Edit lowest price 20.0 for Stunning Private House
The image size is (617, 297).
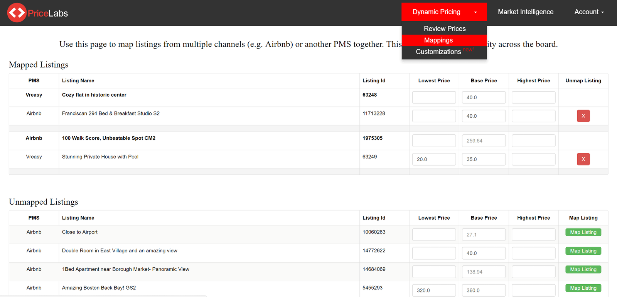(x=434, y=159)
